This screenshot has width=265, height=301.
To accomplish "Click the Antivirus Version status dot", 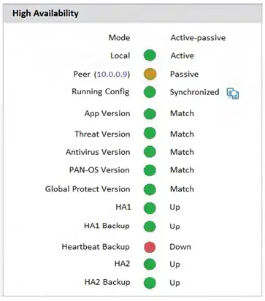I will coord(150,152).
